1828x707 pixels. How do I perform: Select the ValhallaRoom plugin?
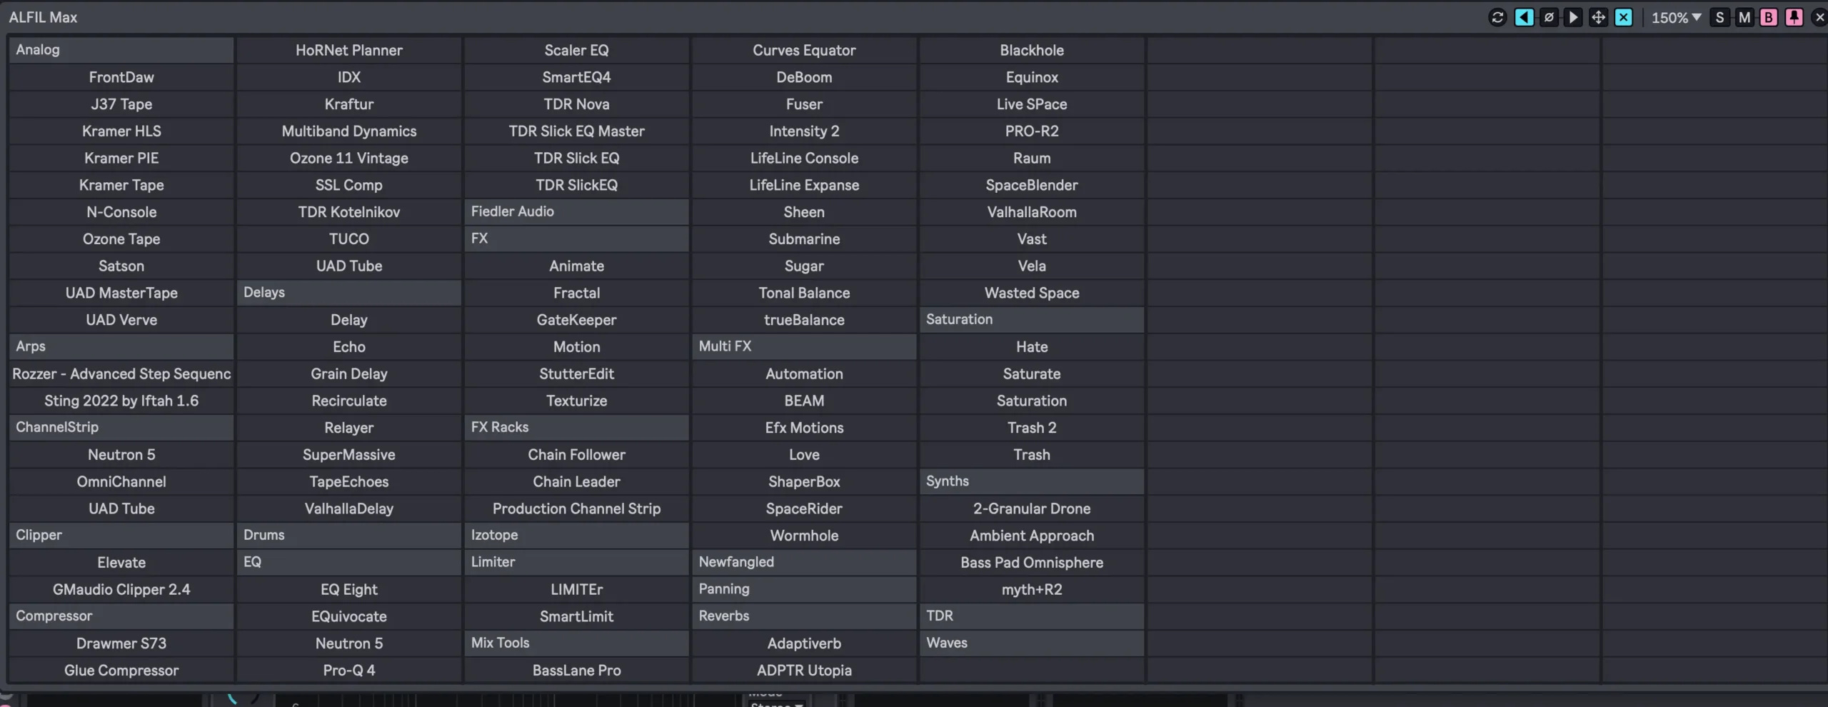click(x=1031, y=211)
